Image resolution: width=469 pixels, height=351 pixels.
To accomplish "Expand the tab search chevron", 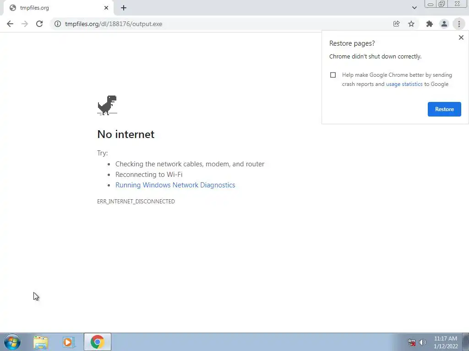I will coord(414,8).
